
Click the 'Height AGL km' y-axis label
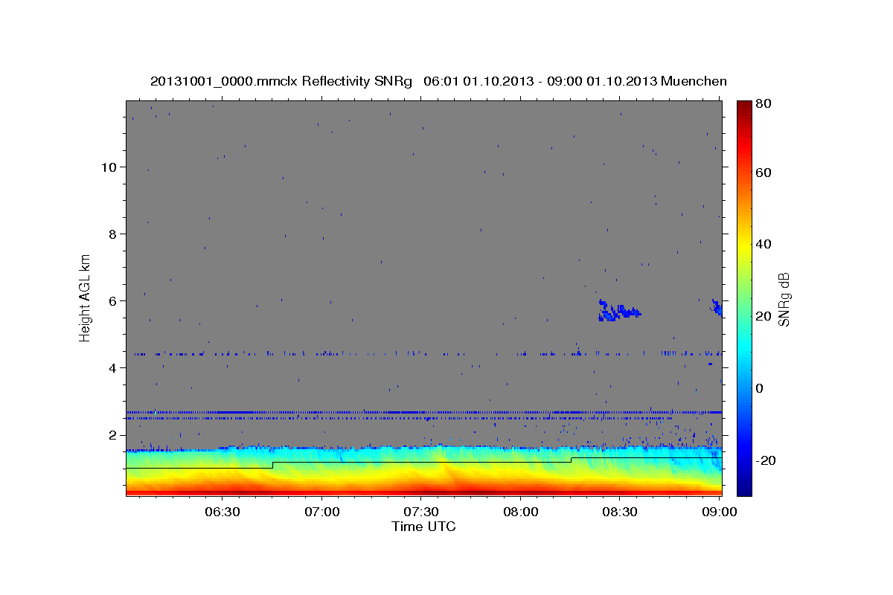click(86, 297)
